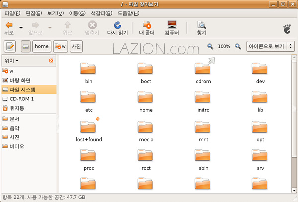Select the media folder icon
Screen dimensions: 298x202
tap(145, 127)
